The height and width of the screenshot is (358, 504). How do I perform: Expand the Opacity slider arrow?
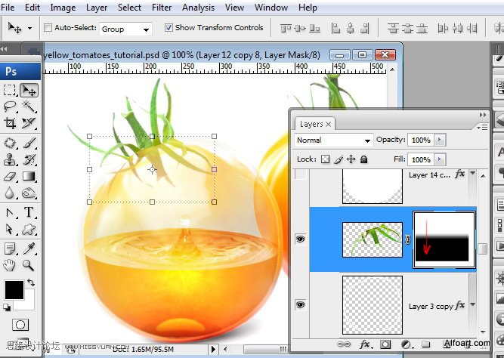click(441, 140)
